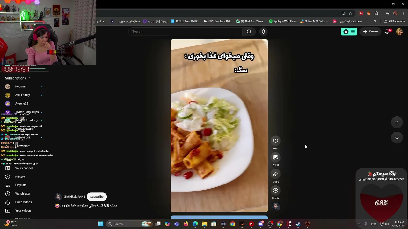This screenshot has height=229, width=408.
Task: Open the install/cast icon in address bar
Action: click(343, 13)
